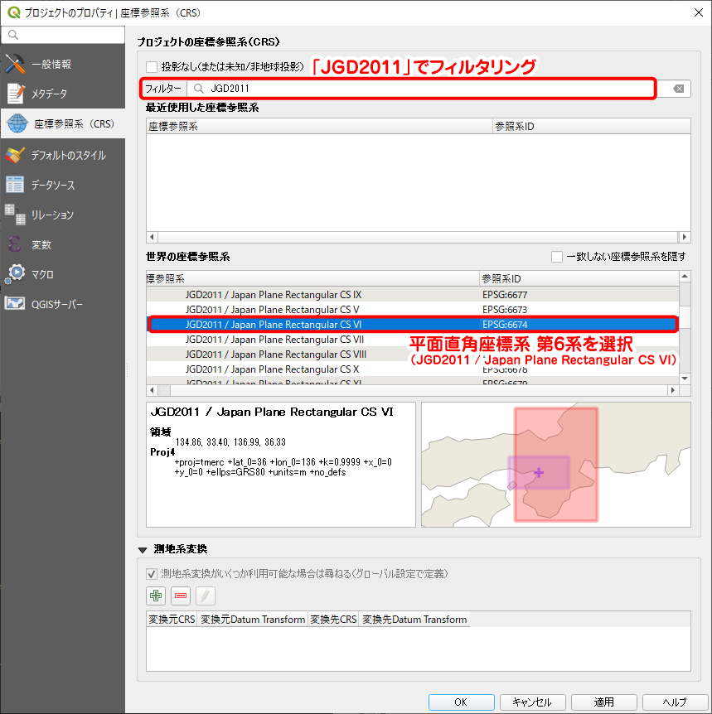The image size is (712, 714).
Task: Collapse the 測地系変換 section
Action: click(x=143, y=549)
